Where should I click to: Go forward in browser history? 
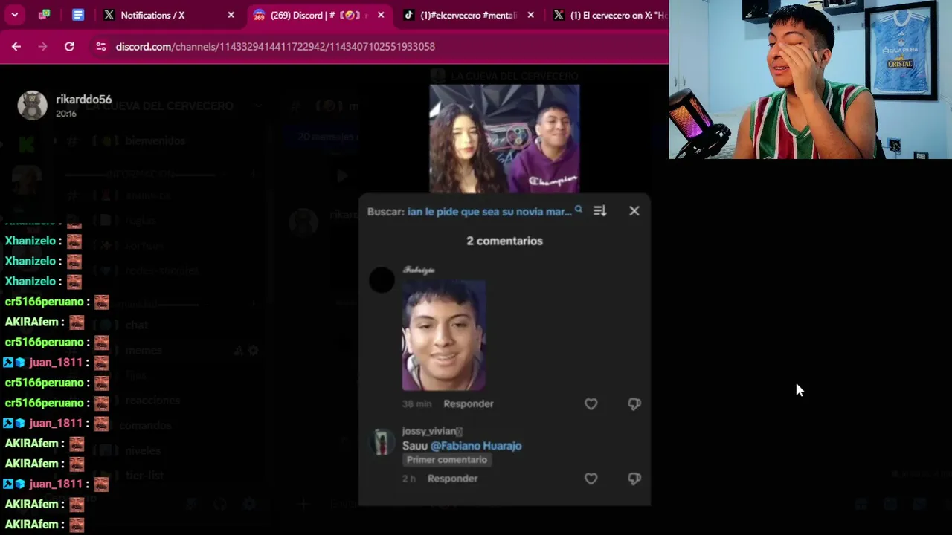(x=42, y=46)
